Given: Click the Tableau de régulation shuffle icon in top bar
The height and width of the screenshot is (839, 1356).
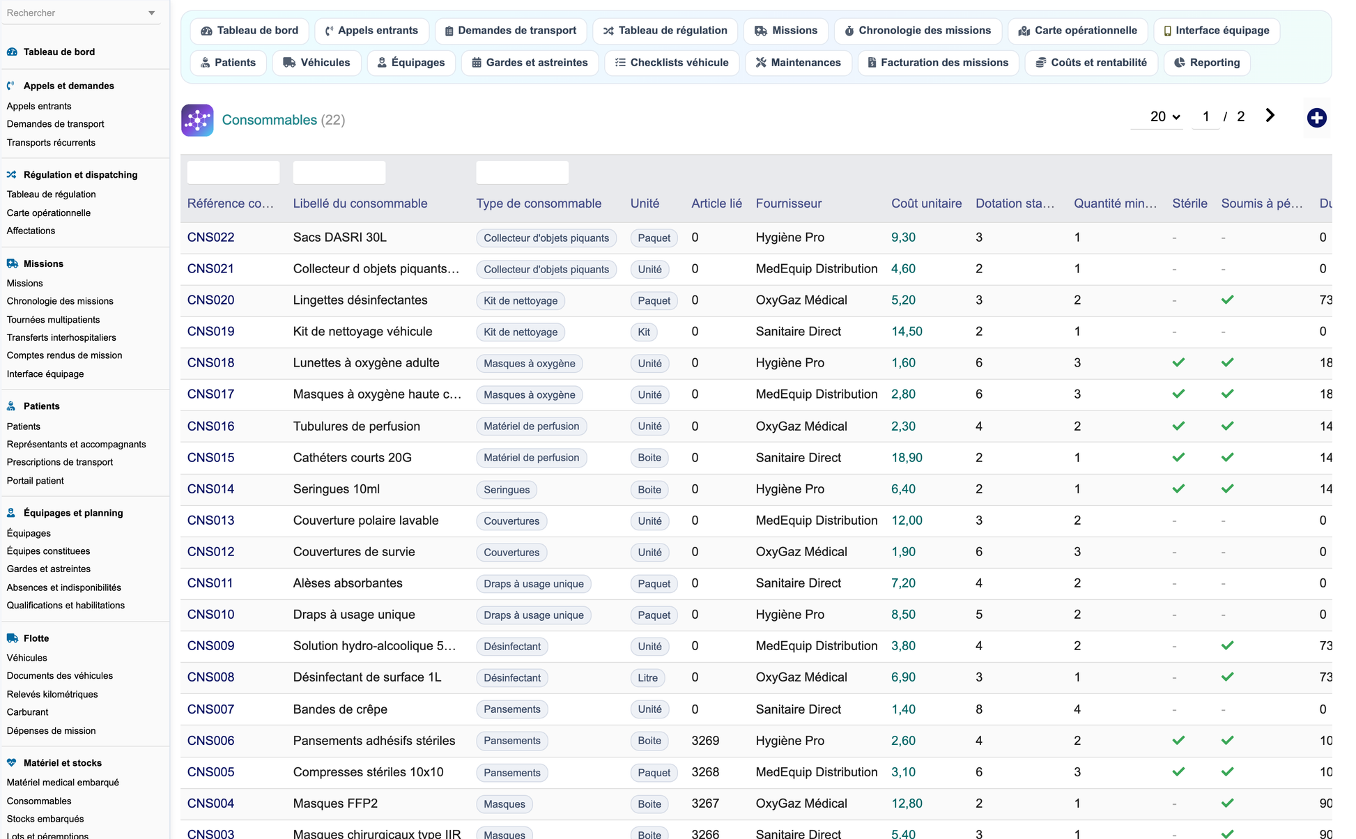Looking at the screenshot, I should (x=608, y=31).
